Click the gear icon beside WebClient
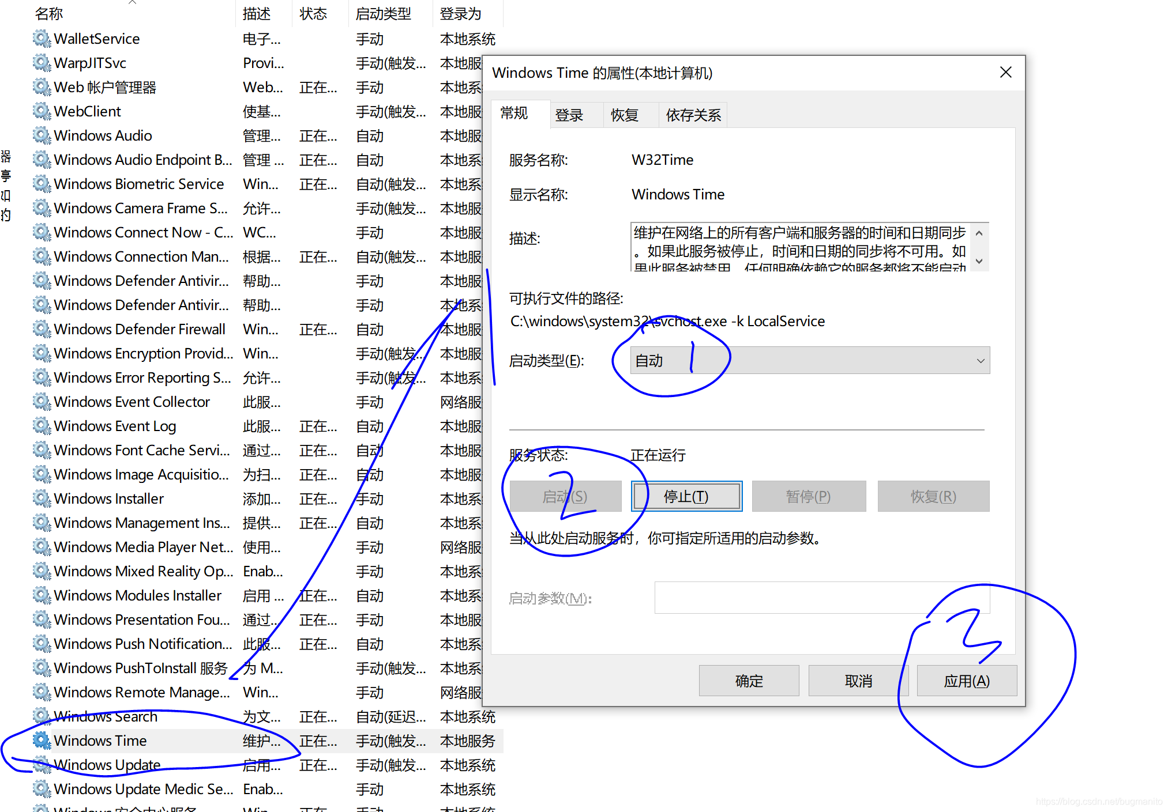This screenshot has height=812, width=1168. (x=41, y=111)
